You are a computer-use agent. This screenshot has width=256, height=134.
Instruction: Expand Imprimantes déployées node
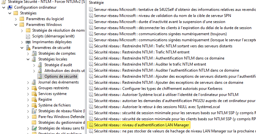(x=22, y=42)
